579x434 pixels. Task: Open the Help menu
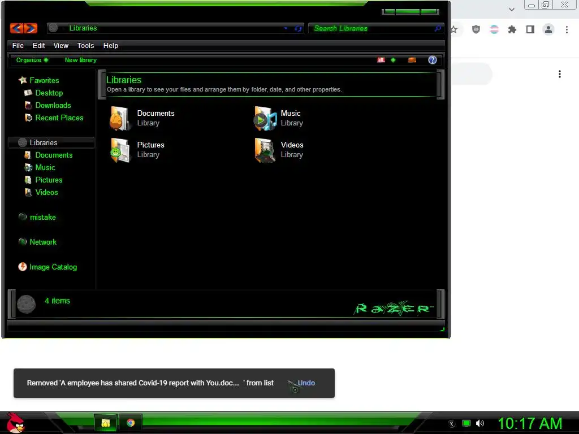point(110,45)
